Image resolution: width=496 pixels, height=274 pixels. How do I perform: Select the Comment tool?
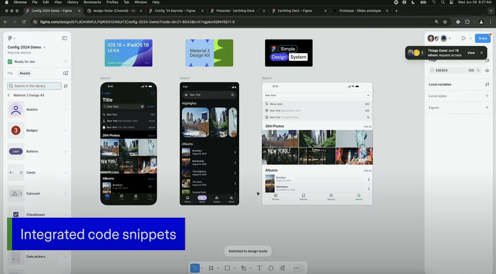(271, 268)
